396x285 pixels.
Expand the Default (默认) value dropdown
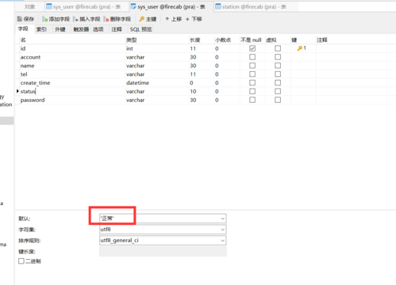point(222,218)
